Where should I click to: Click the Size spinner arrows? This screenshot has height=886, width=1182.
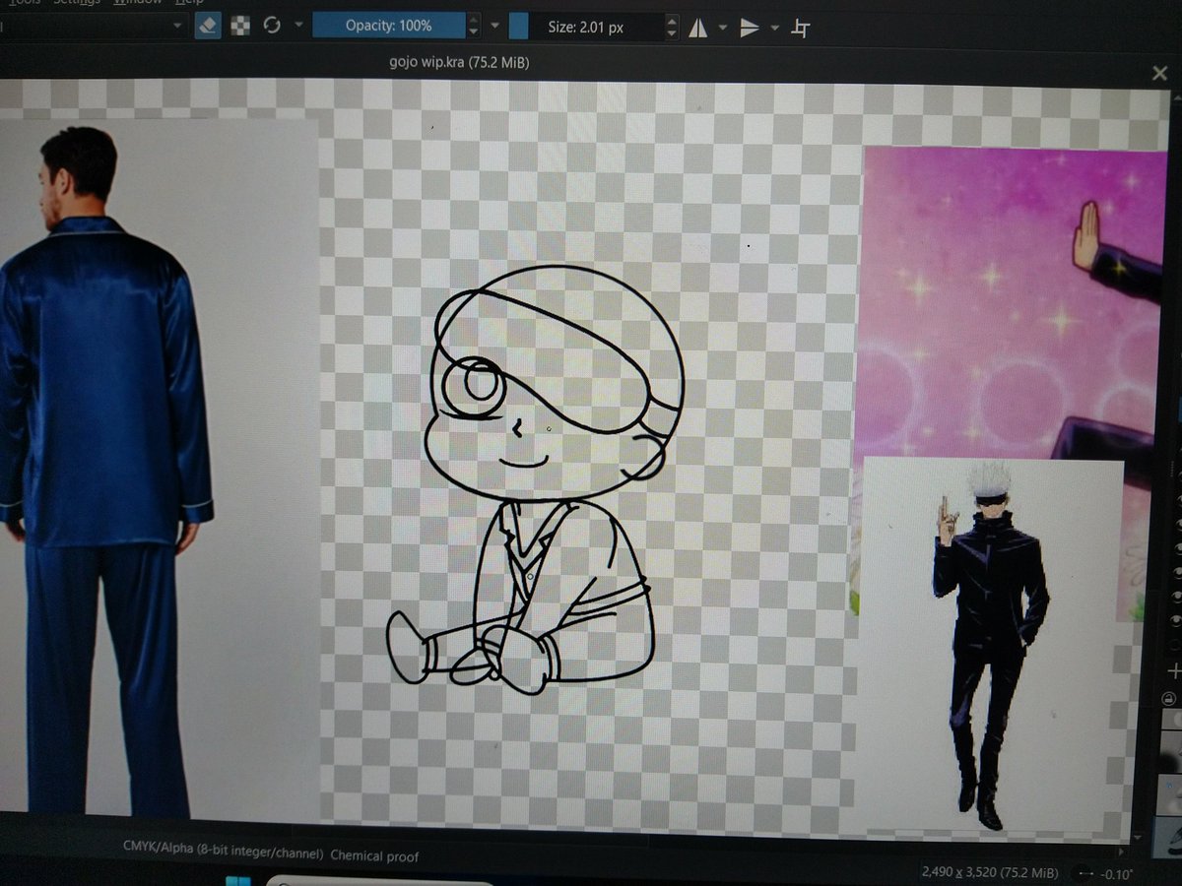673,27
